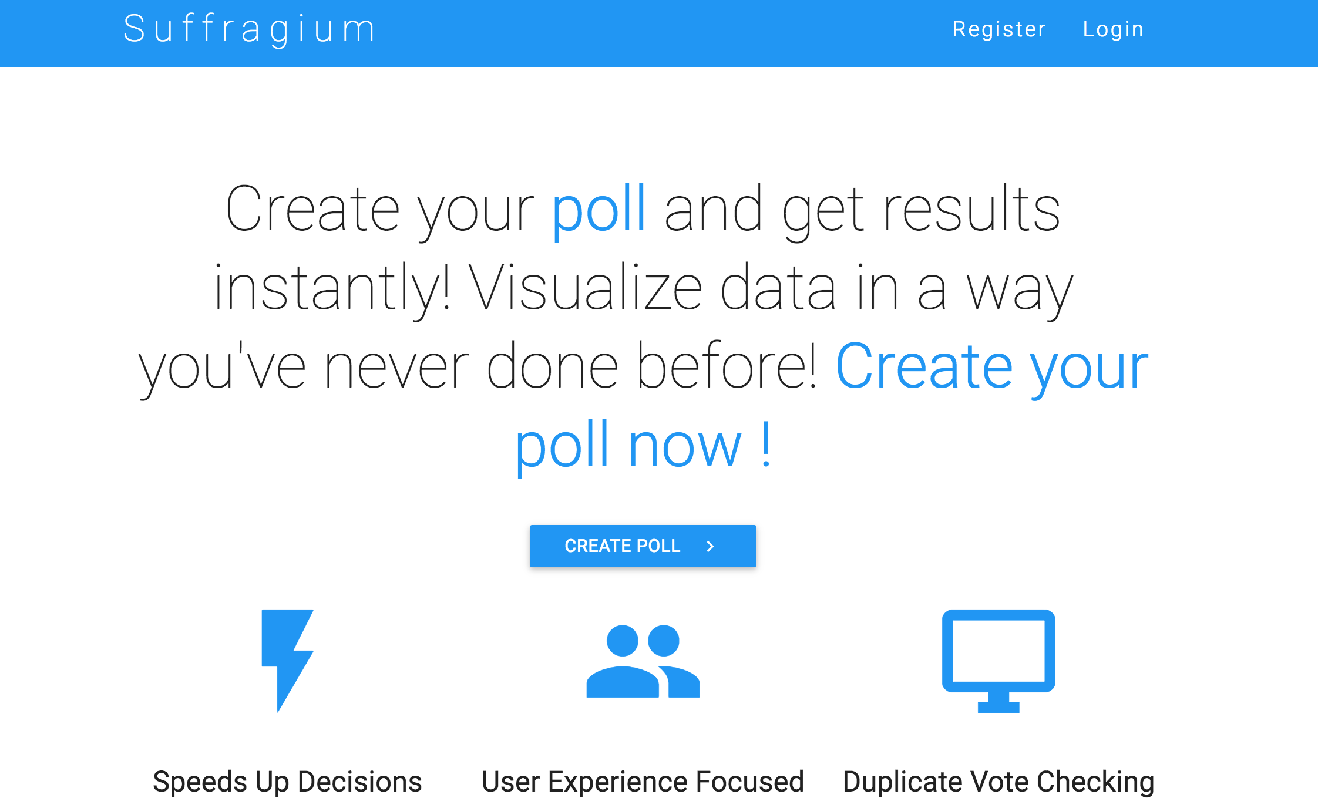Click the "CREATE POLL" label text
This screenshot has width=1318, height=808.
click(x=623, y=546)
